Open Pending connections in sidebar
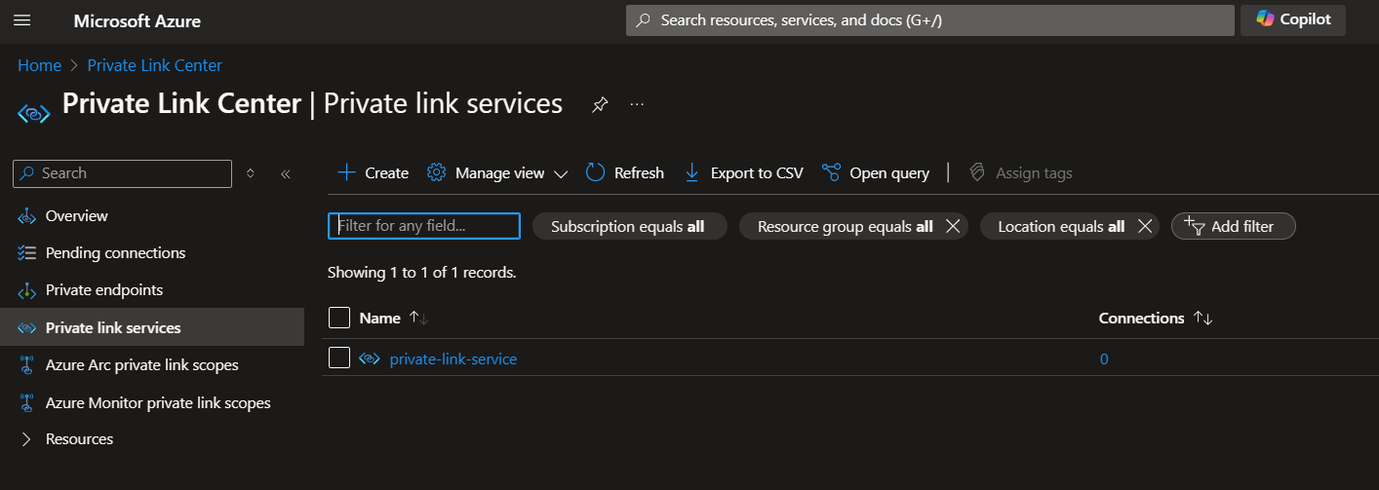 click(x=115, y=253)
